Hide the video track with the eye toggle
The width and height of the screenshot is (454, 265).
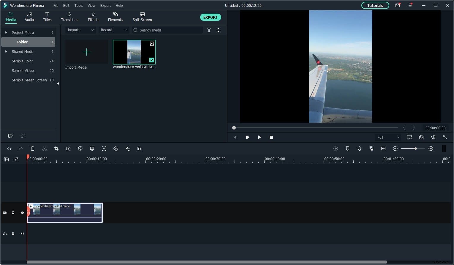tap(22, 213)
